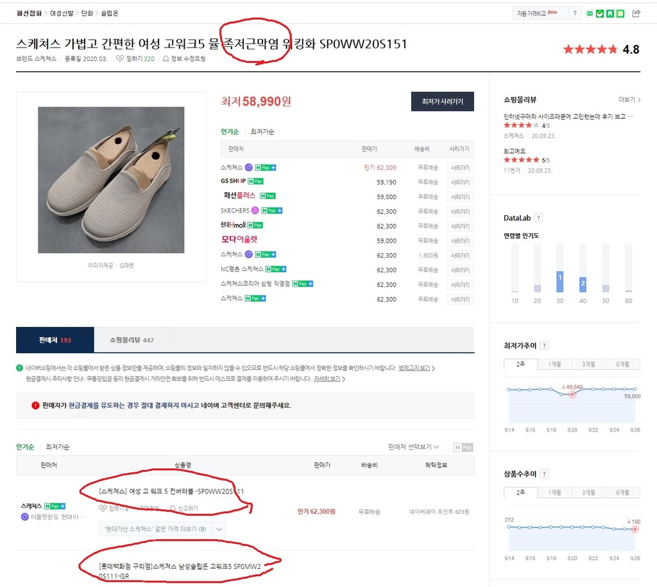Select 1개월 tab in 상품수추이
Viewport: 657px width, 587px height.
tap(554, 492)
